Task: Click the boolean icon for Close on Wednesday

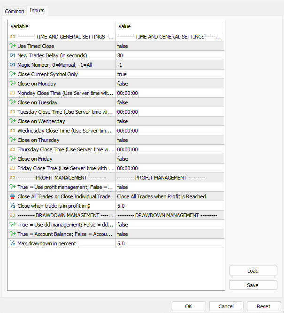Action: click(12, 121)
